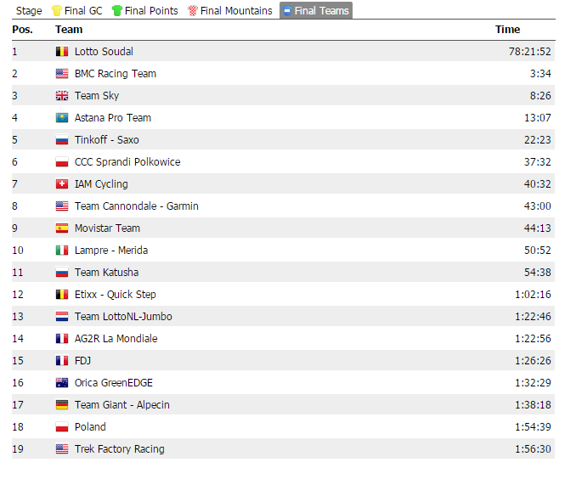Viewport: 565px width, 479px height.
Task: Click the winning time 78:21:52
Action: (529, 52)
